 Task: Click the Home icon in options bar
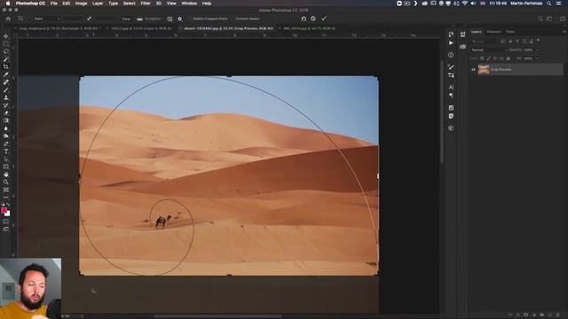pos(8,19)
